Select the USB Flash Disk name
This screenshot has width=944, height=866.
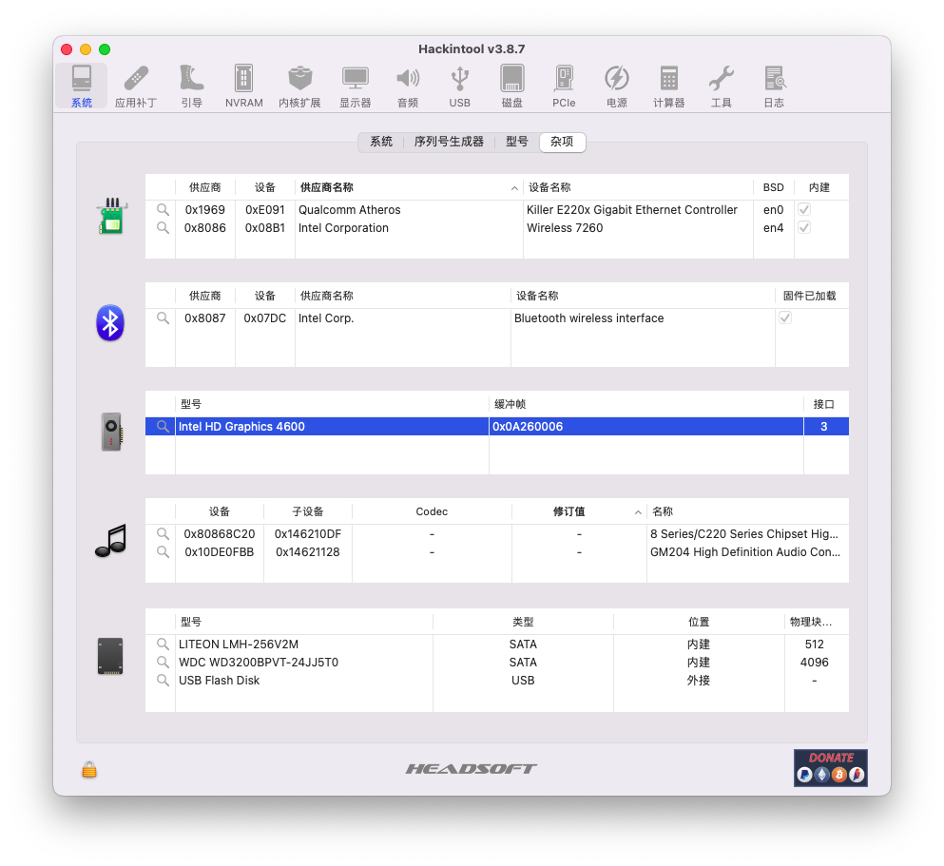[220, 680]
